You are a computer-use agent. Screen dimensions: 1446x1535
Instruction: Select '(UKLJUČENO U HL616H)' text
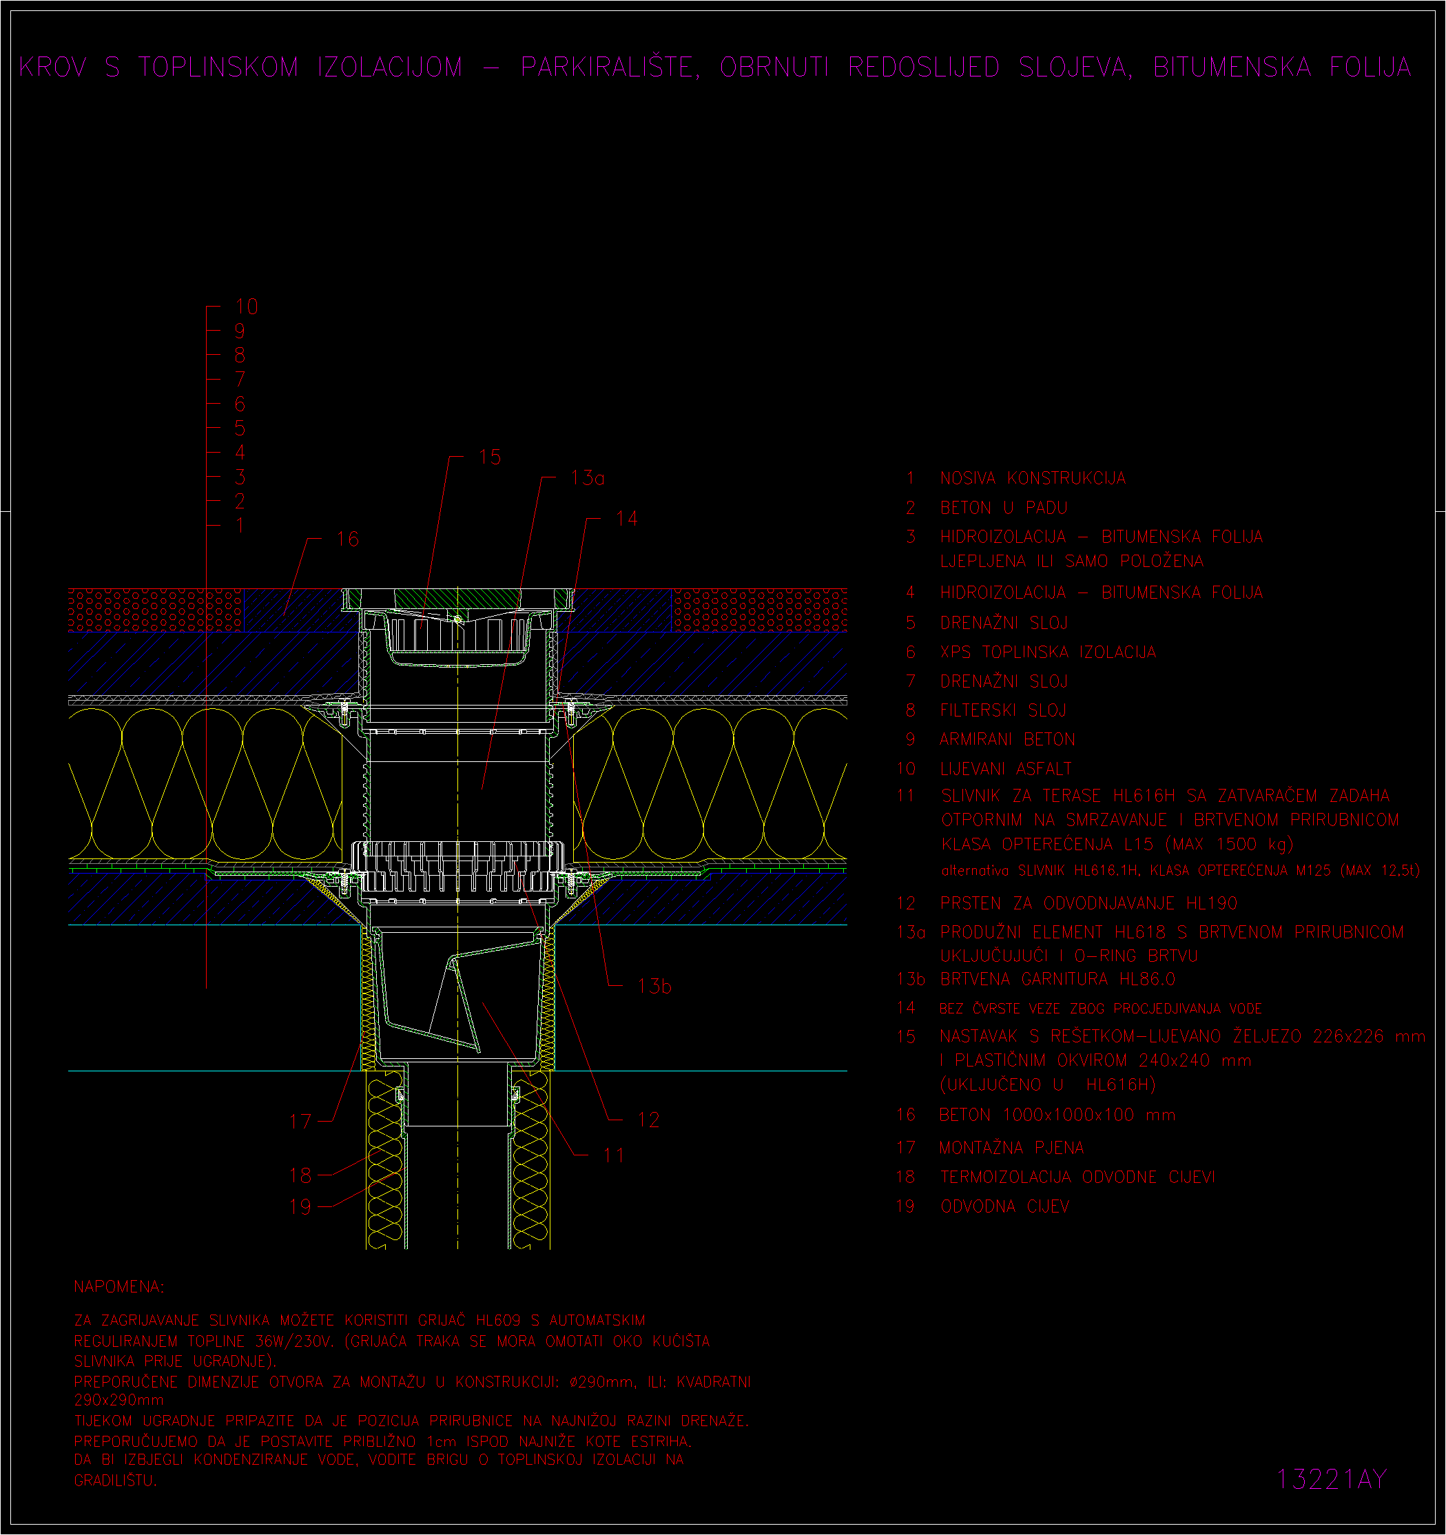[x=1048, y=1086]
